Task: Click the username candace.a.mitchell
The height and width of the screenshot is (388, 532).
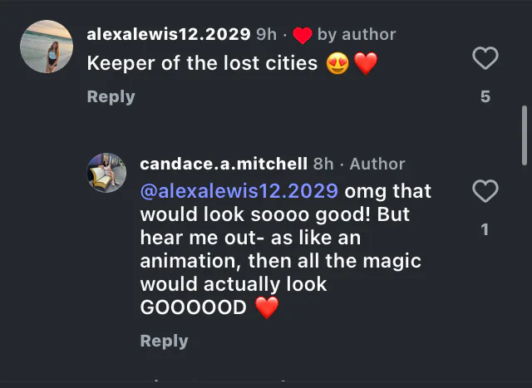Action: (224, 164)
